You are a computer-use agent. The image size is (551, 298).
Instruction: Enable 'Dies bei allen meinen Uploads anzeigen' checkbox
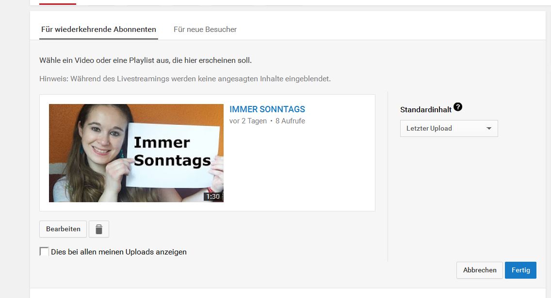tap(44, 252)
